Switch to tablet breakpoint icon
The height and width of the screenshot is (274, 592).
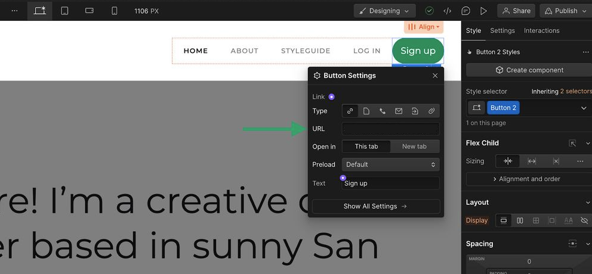point(64,11)
